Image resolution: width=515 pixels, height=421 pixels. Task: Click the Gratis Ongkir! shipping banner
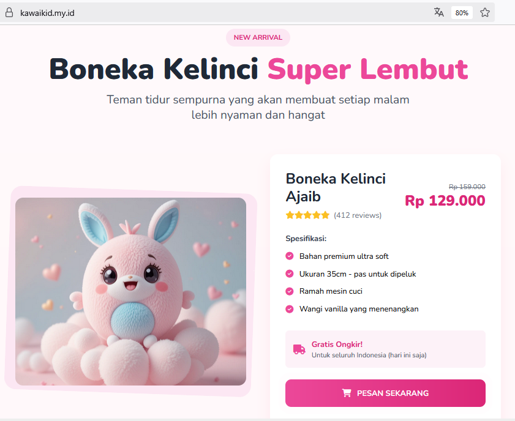[385, 349]
